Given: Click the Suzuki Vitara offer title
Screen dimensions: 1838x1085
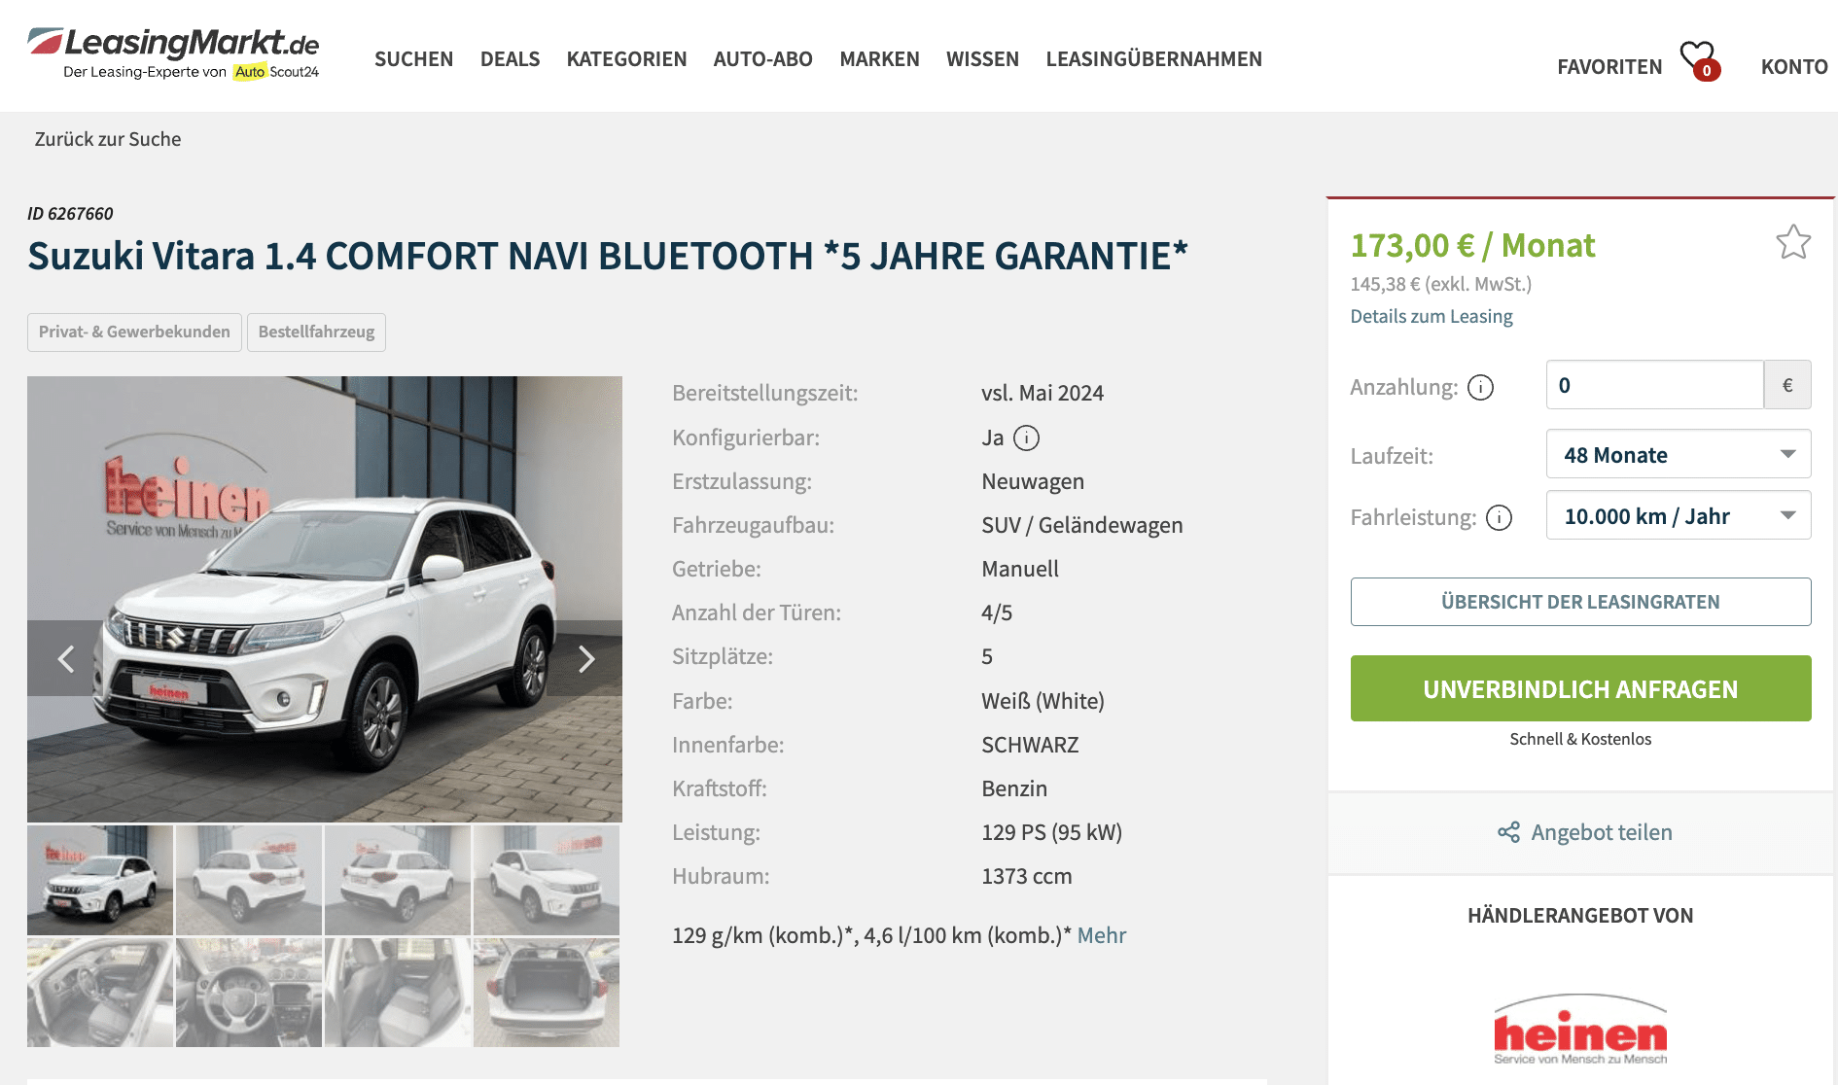Looking at the screenshot, I should 608,257.
